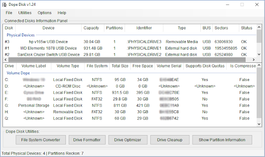Open the Options menu
The height and width of the screenshot is (157, 265).
44,13
